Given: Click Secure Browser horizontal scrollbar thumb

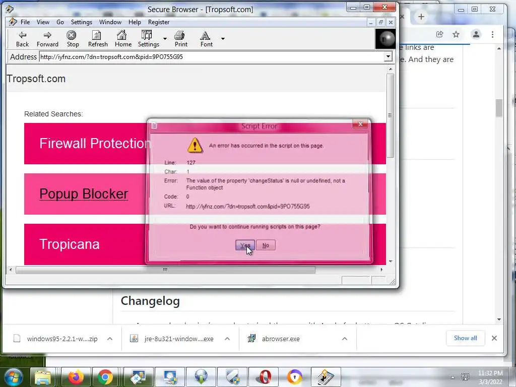Looking at the screenshot, I should tap(165, 270).
